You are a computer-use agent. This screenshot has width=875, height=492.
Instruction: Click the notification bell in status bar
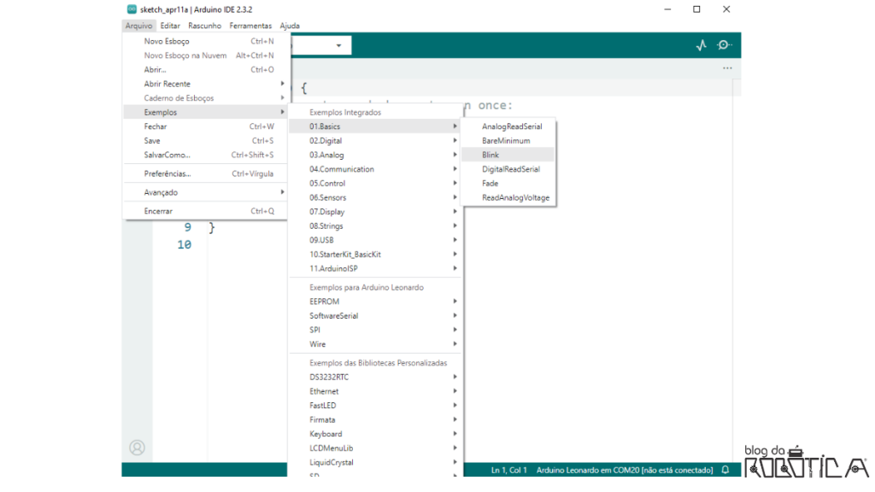coord(725,470)
